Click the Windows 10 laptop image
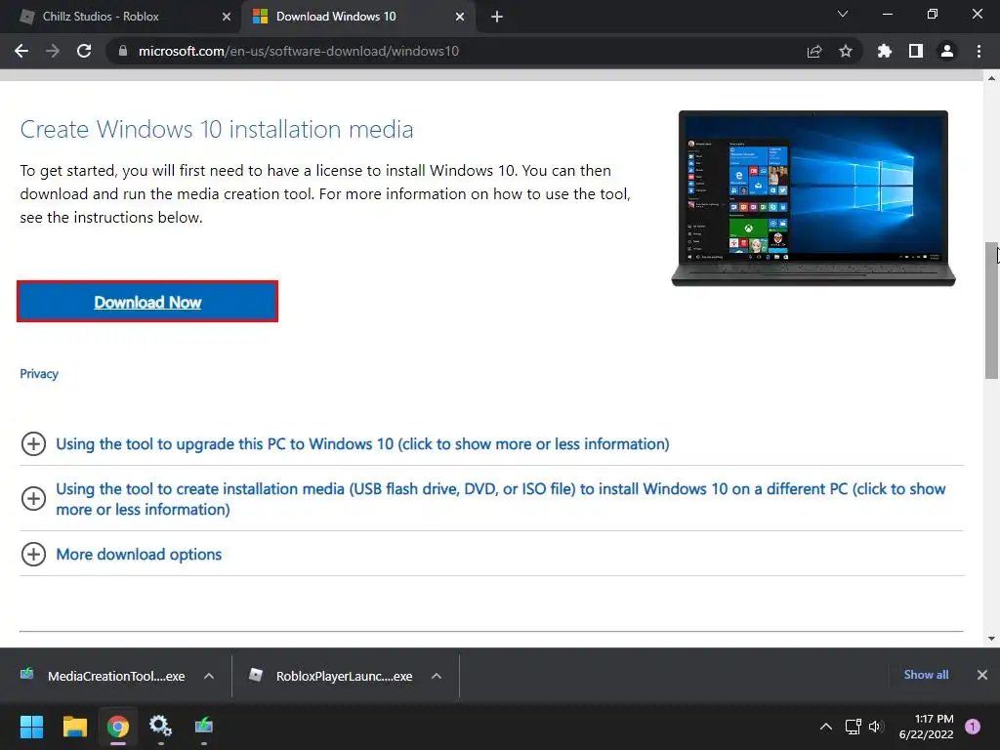Viewport: 1000px width, 750px height. (x=813, y=198)
